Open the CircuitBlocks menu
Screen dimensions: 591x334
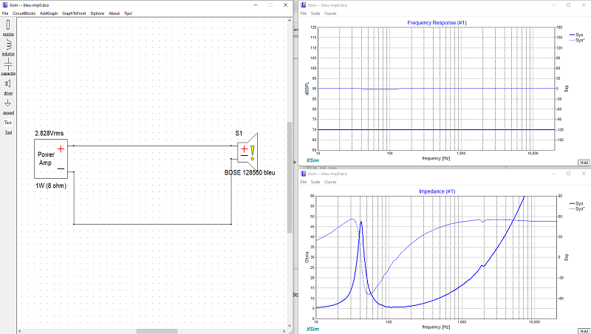click(x=24, y=13)
